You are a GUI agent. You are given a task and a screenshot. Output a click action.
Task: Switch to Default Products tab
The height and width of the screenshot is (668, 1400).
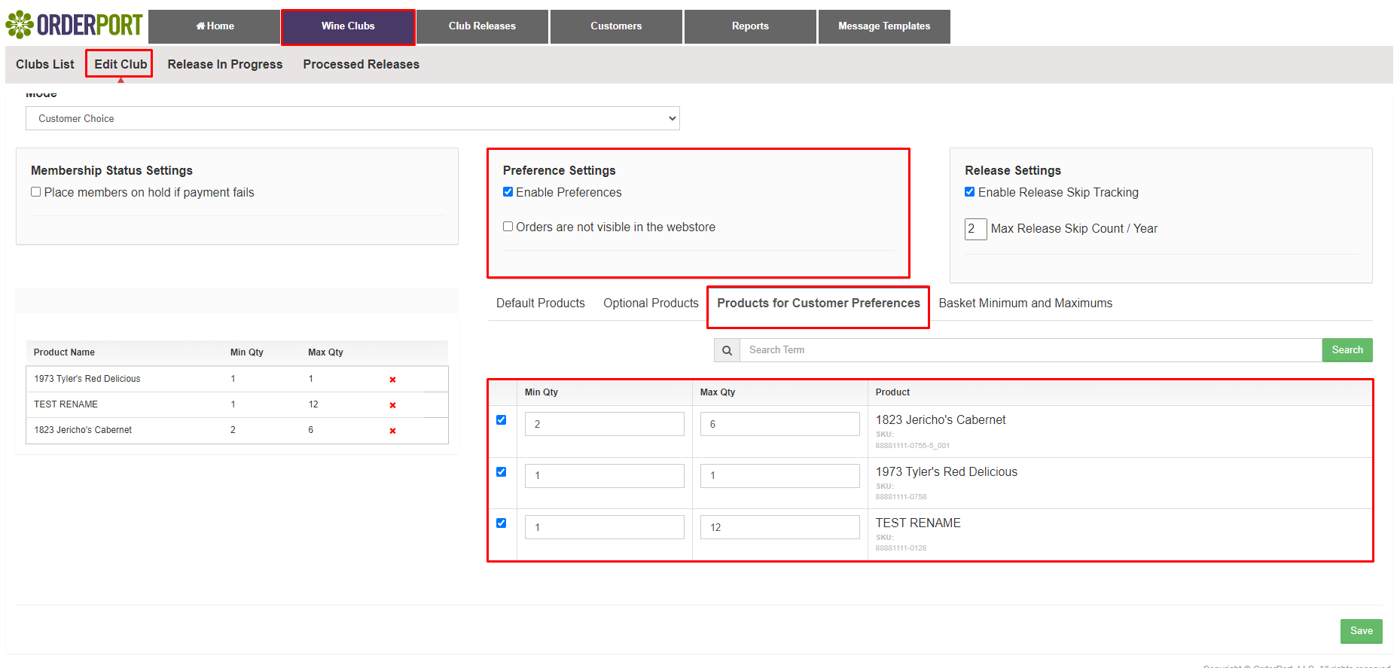(x=541, y=303)
